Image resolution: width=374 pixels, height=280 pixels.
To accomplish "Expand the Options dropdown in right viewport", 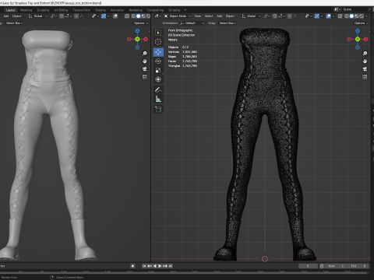I will click(361, 23).
